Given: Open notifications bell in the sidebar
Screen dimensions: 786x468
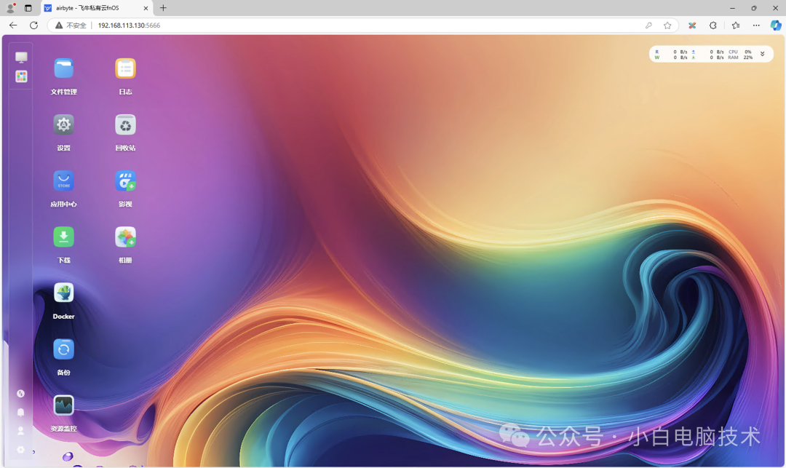Looking at the screenshot, I should coord(20,413).
